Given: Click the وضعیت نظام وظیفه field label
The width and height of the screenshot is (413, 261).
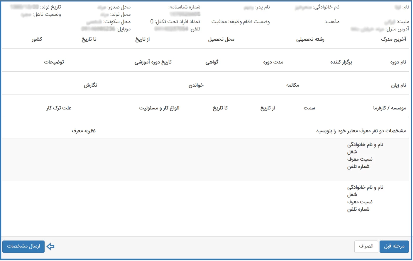Looking at the screenshot, I should tap(249, 22).
